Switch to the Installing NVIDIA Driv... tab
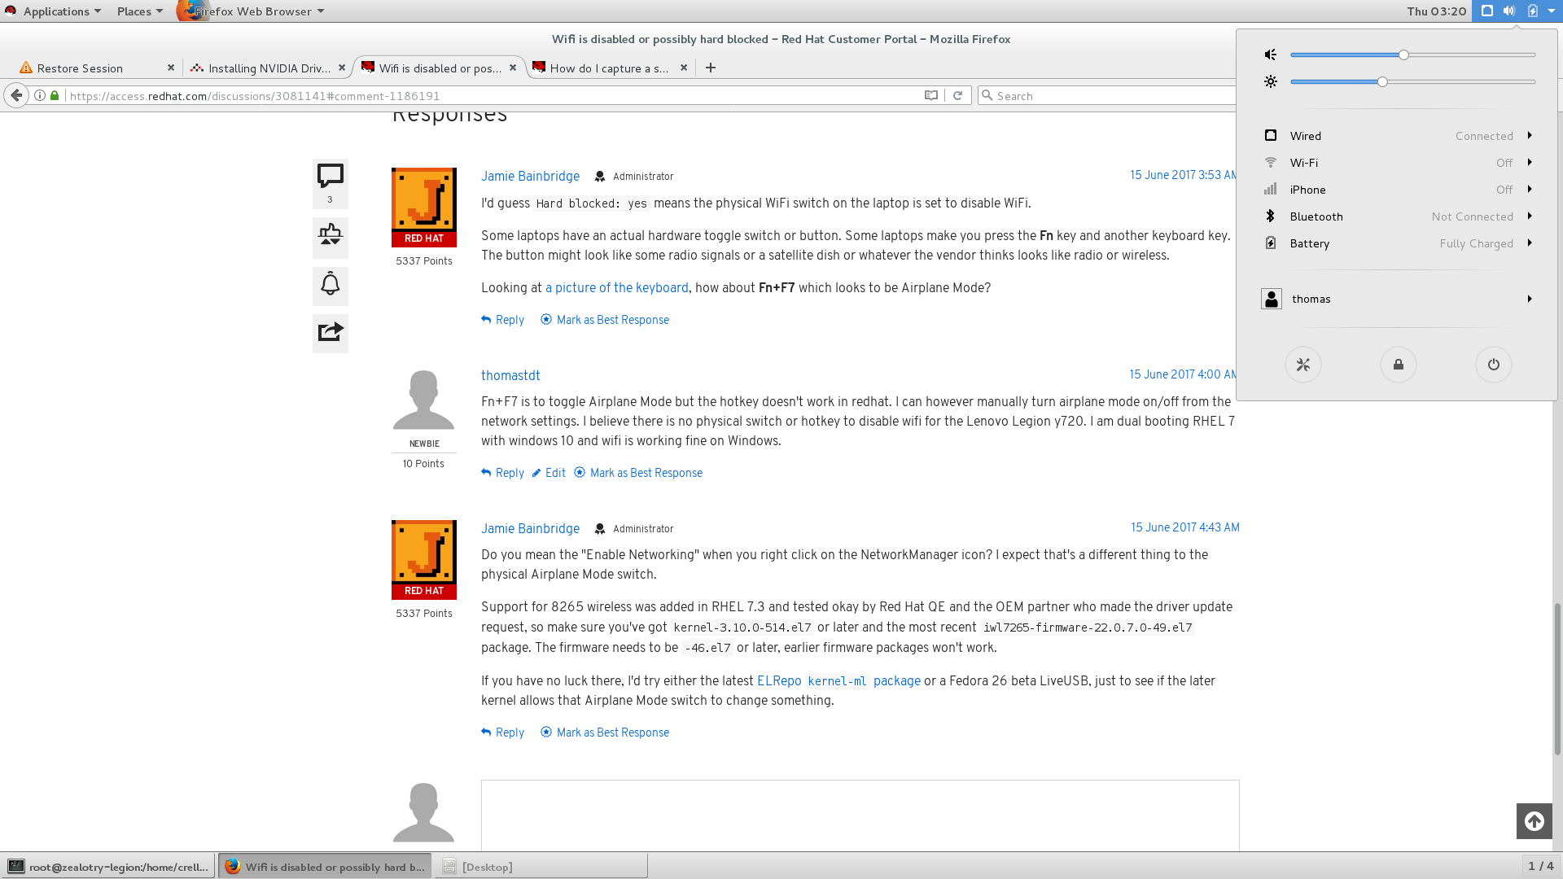Image resolution: width=1563 pixels, height=879 pixels. (268, 68)
